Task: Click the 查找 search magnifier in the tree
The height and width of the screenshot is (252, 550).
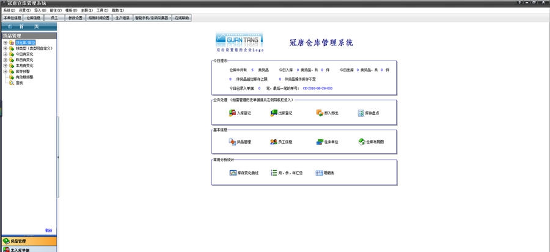Action: [12, 83]
